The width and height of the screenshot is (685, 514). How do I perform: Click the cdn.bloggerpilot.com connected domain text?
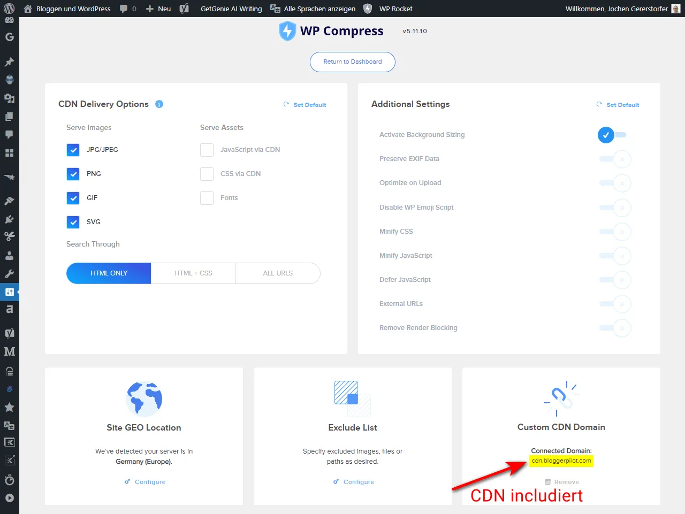[561, 461]
